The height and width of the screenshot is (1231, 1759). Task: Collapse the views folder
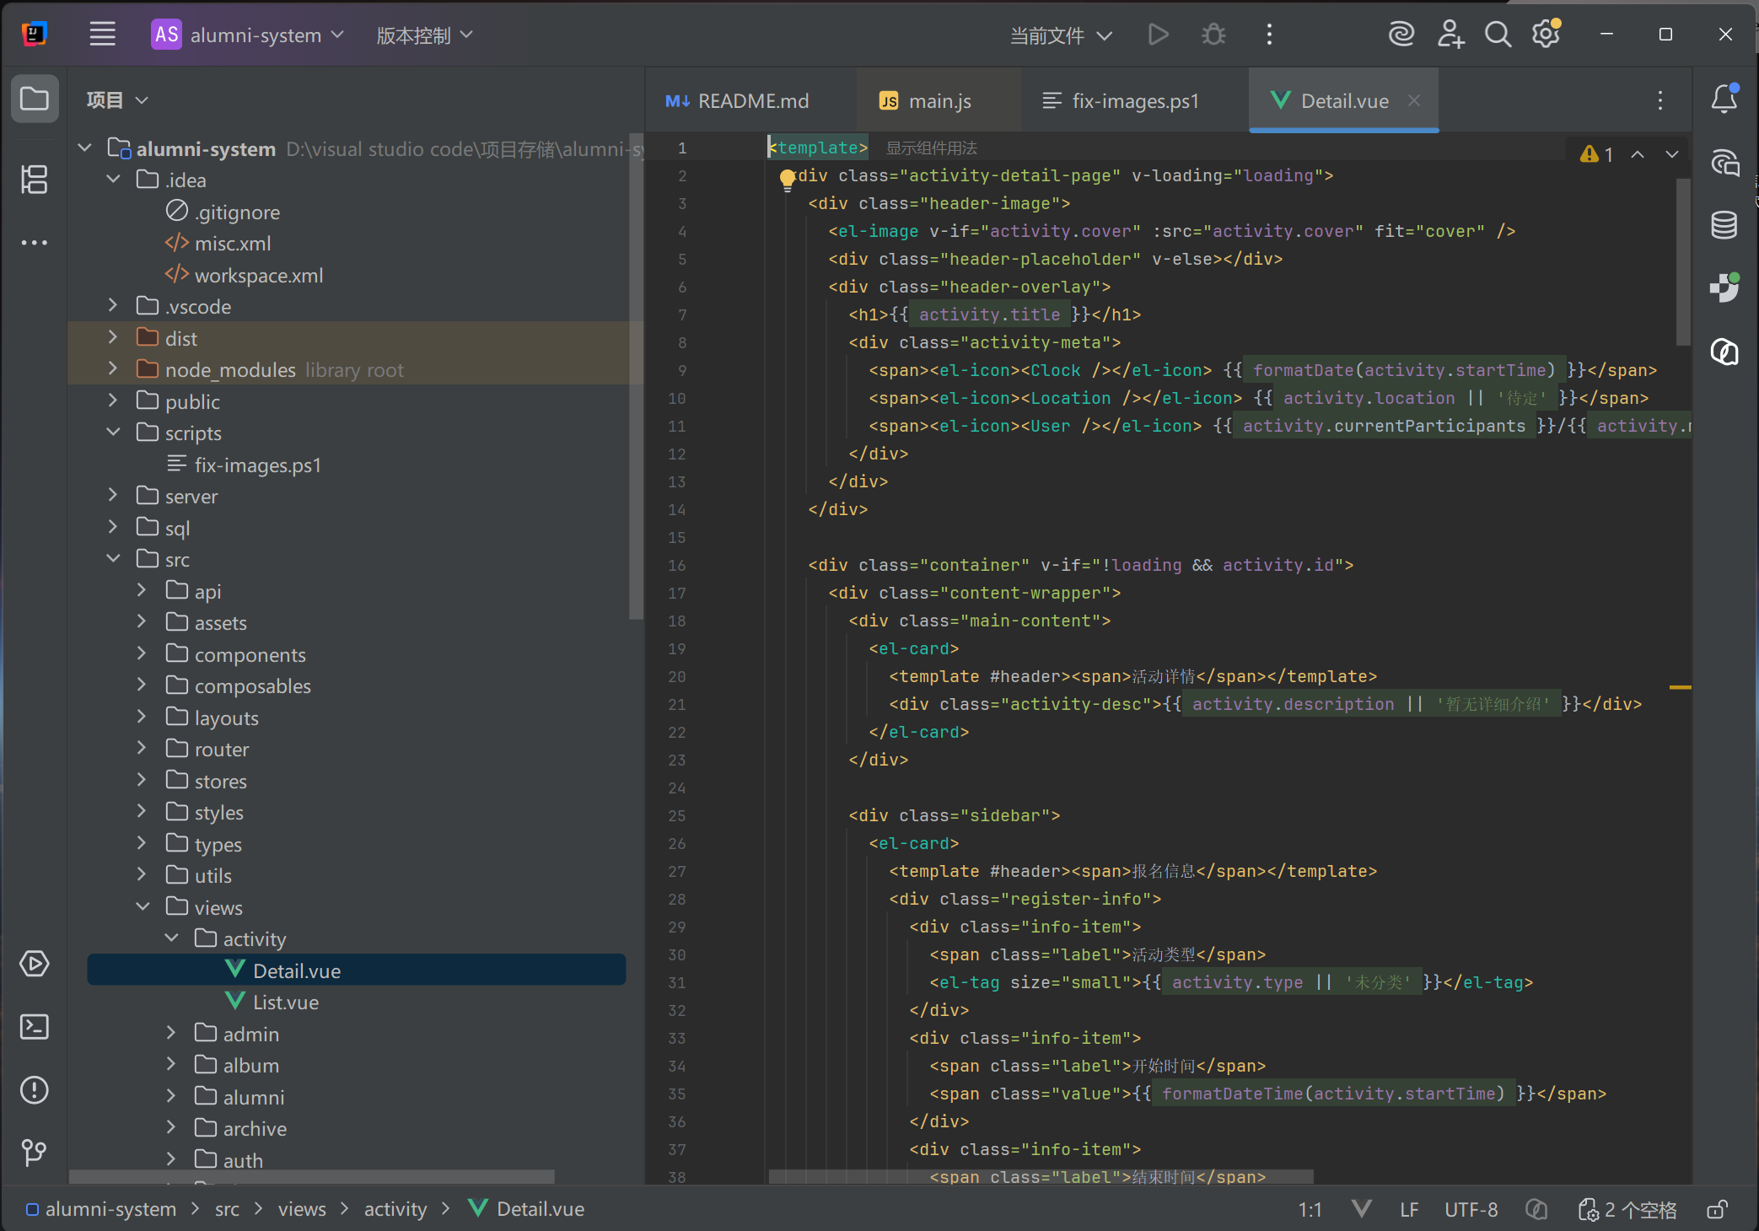tap(143, 907)
